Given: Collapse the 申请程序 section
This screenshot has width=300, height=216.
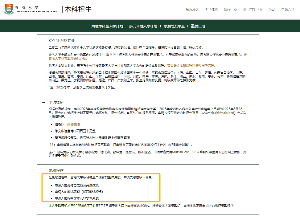Looking at the screenshot, I should [x=44, y=102].
